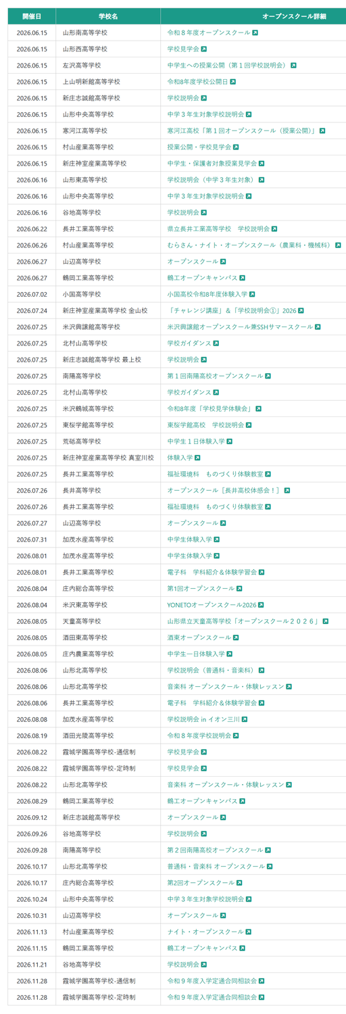Select date cell 2026.06.22
Image resolution: width=346 pixels, height=1014 pixels.
coord(32,229)
